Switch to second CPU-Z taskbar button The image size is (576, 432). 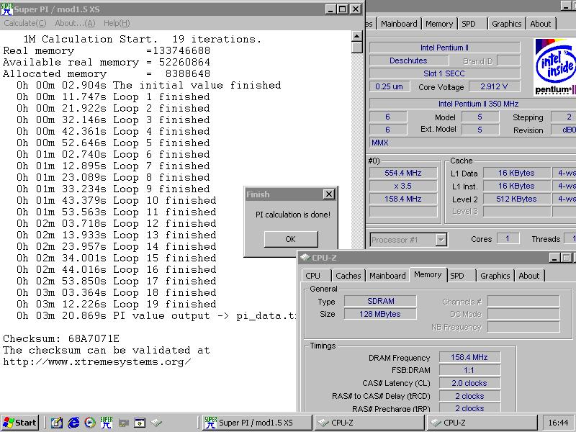point(482,423)
